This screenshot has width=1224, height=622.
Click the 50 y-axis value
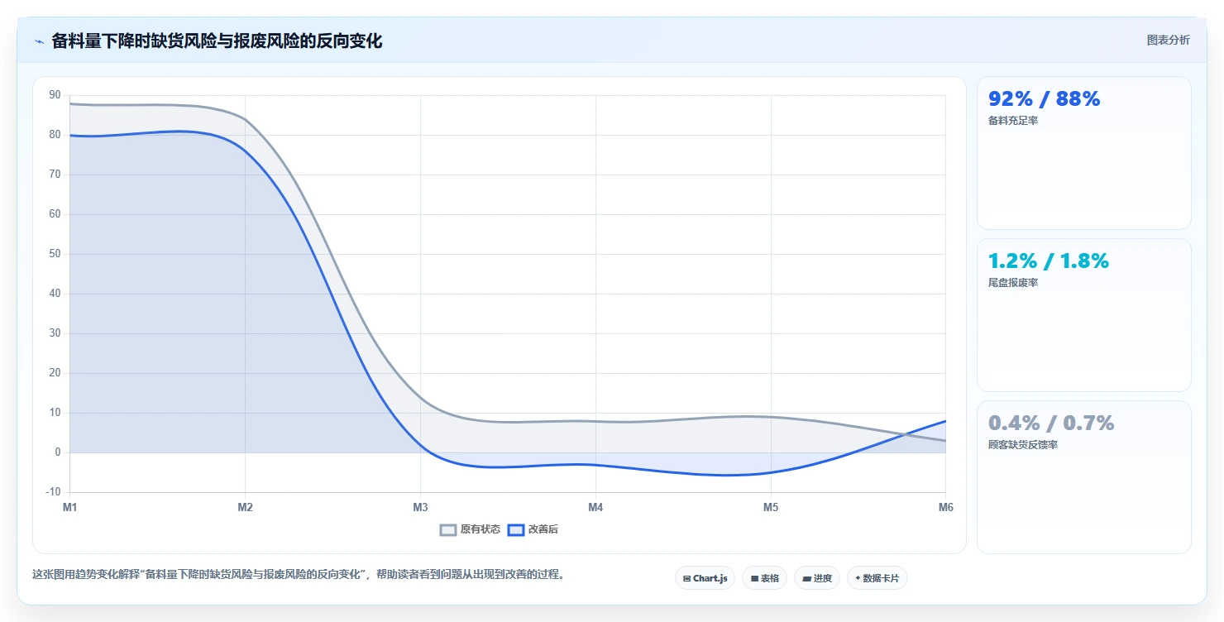coord(55,254)
